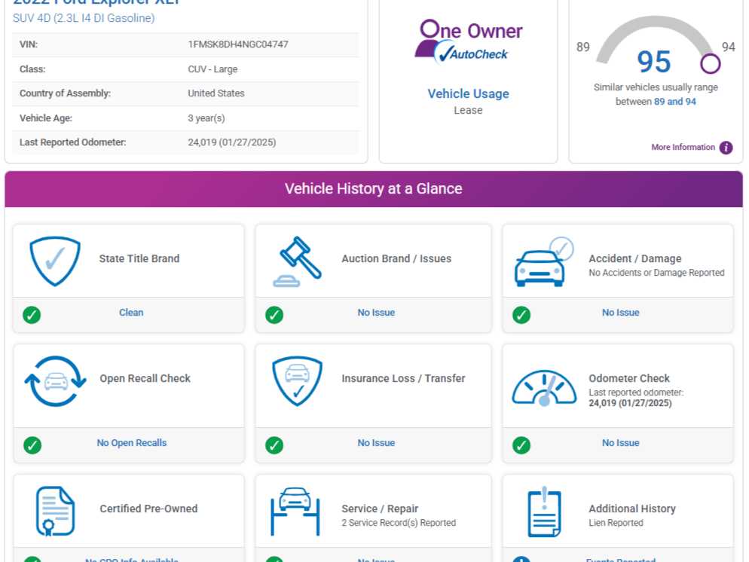Open the No Open Recalls link
Viewport: 749px width, 562px height.
tap(131, 443)
